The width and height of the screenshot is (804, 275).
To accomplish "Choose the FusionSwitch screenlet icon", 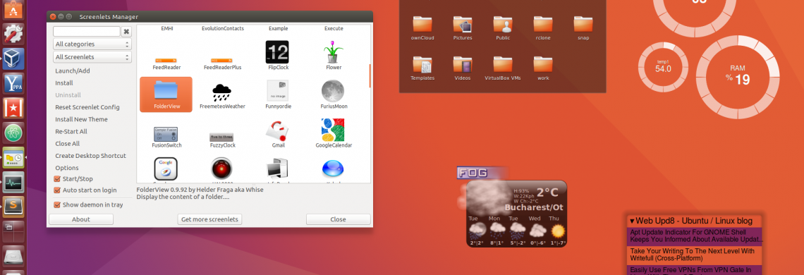I will (166, 135).
